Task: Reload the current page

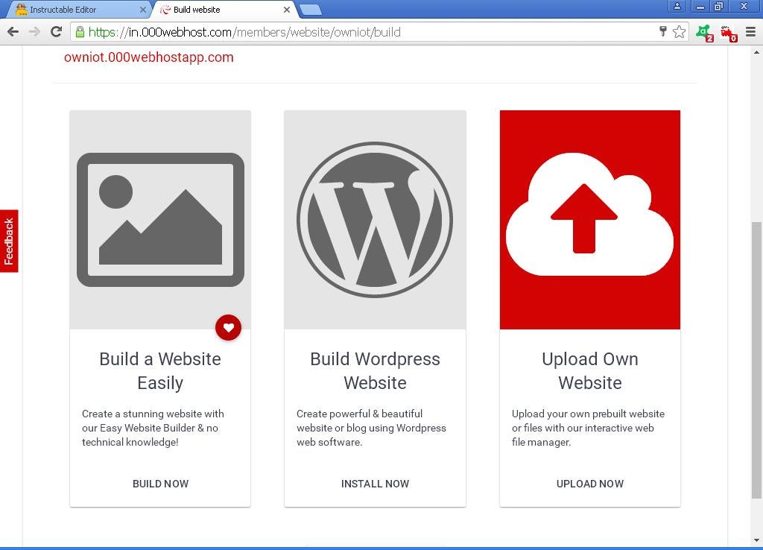Action: click(55, 31)
